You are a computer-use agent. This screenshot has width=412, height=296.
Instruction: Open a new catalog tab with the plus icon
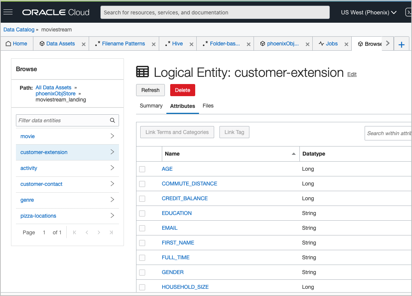(x=401, y=44)
